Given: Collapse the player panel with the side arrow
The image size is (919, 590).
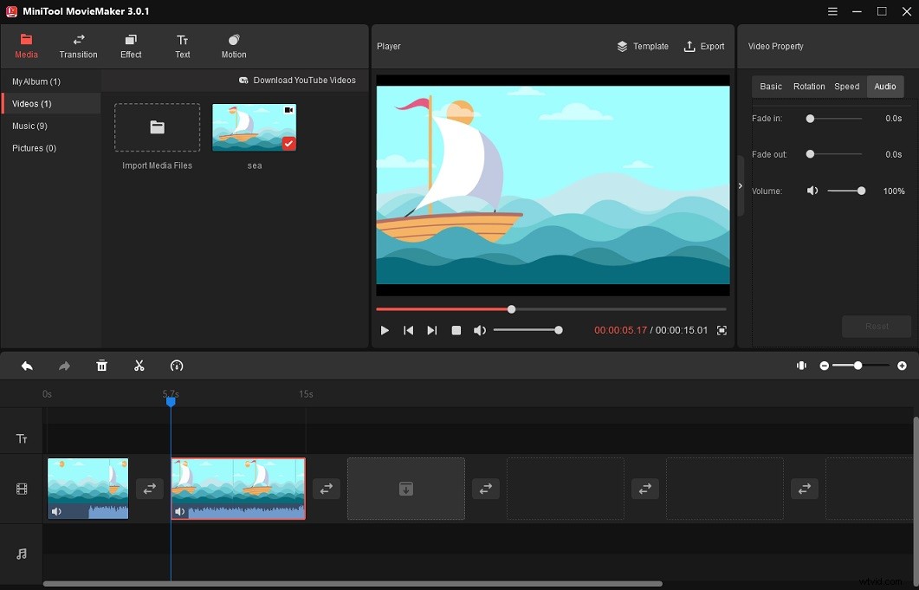Looking at the screenshot, I should pyautogui.click(x=741, y=185).
